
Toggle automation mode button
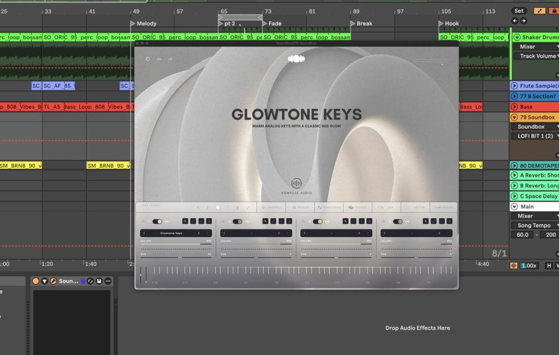(x=539, y=11)
